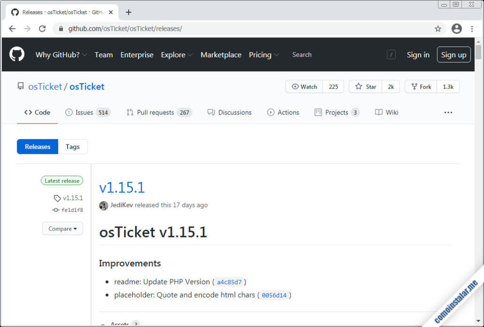Click the repository book icon beside osTicket
The image size is (484, 327).
[20, 86]
